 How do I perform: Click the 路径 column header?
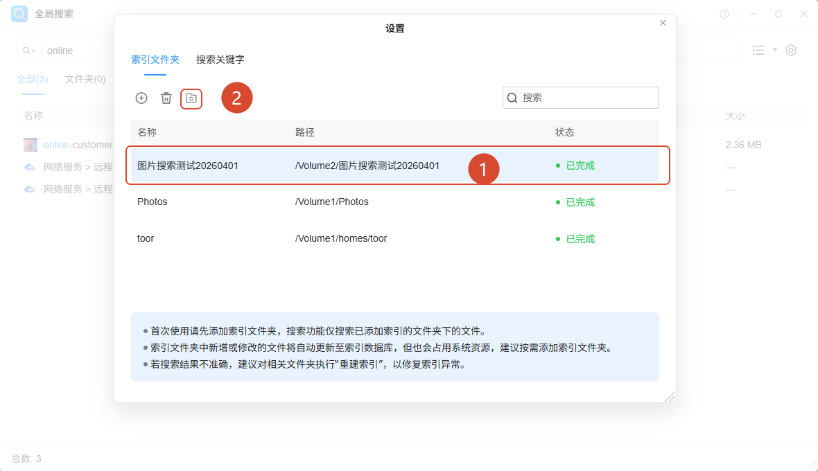point(304,132)
